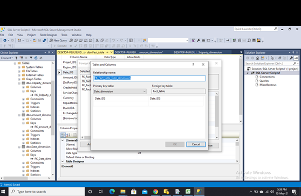Collapse the Table Designer properties section
The height and width of the screenshot is (196, 301).
[63, 162]
